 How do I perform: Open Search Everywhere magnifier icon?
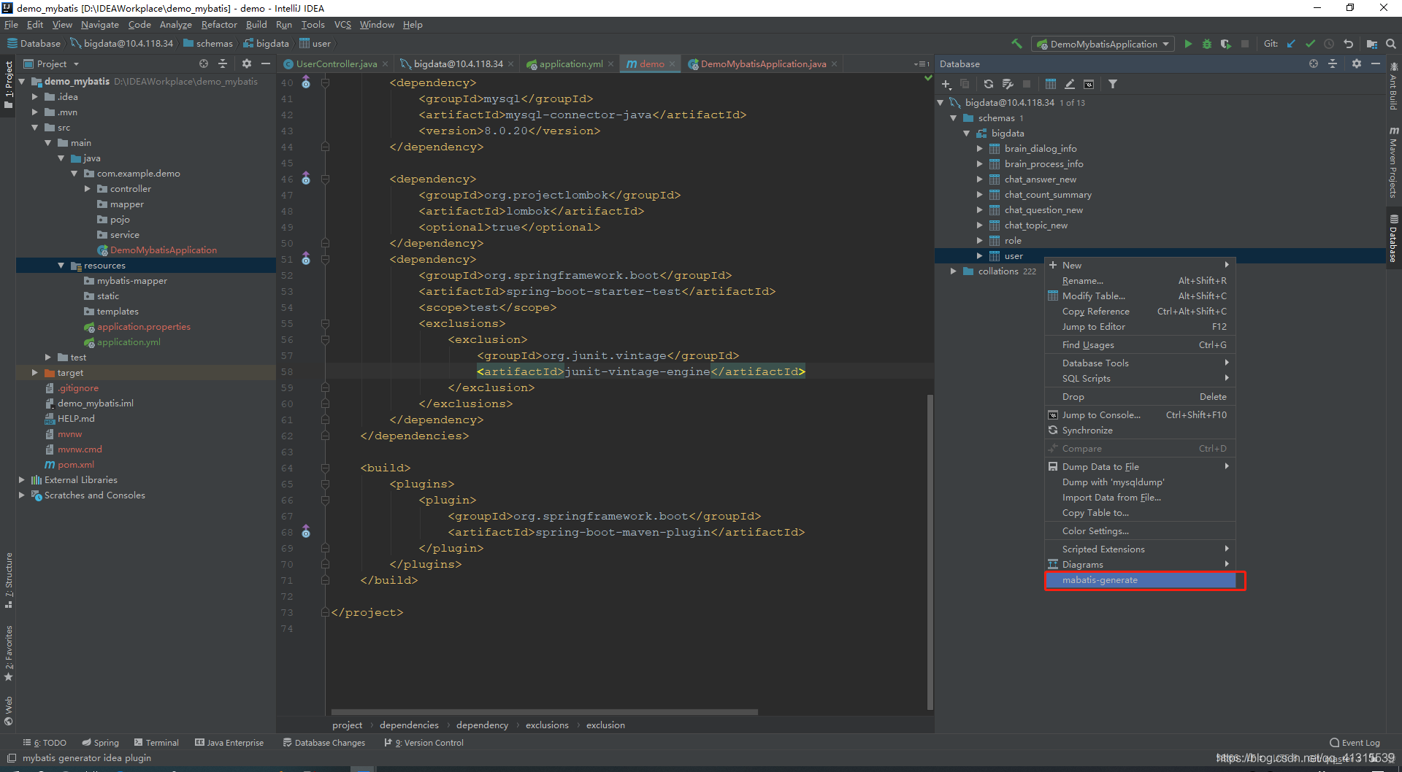coord(1391,44)
